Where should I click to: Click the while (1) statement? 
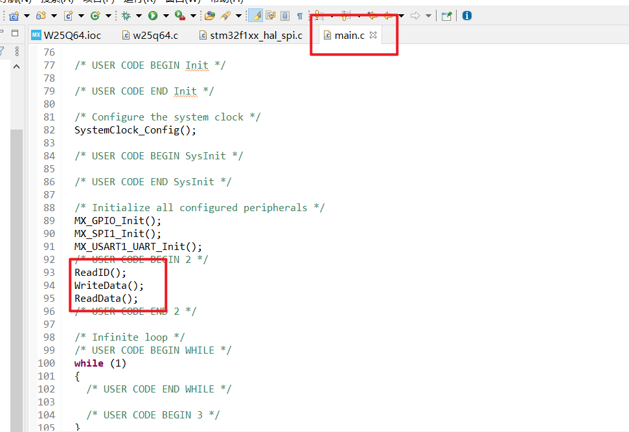(100, 363)
